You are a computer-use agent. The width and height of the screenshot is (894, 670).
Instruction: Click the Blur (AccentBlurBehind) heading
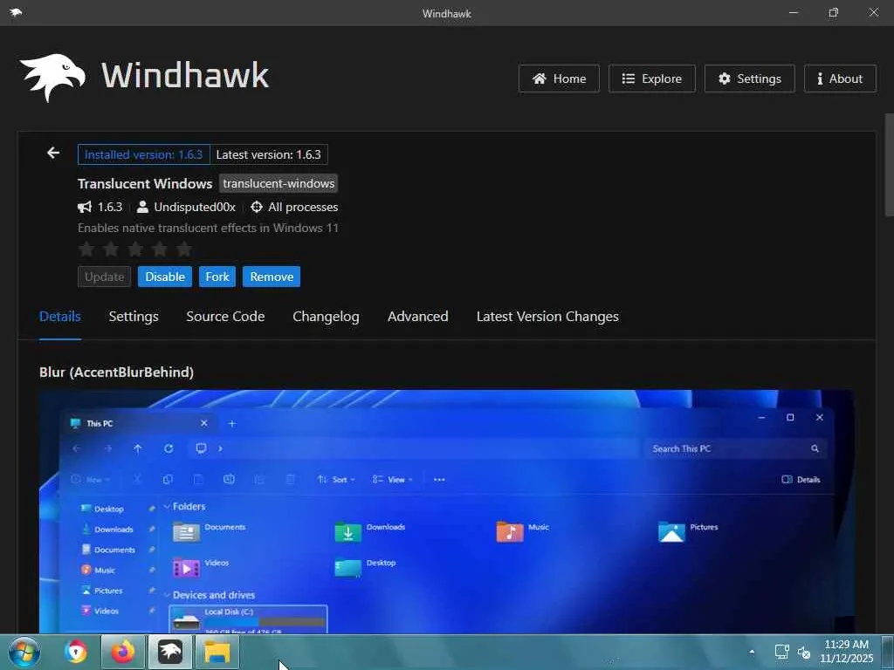click(x=116, y=372)
